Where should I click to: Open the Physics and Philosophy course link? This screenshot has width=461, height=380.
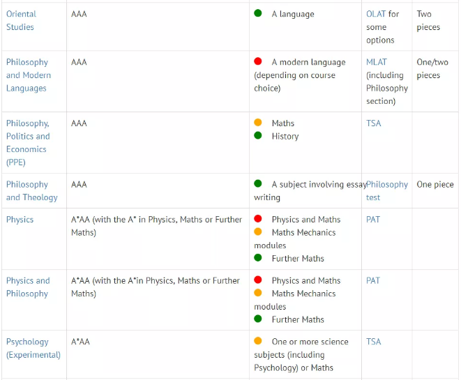coord(28,287)
